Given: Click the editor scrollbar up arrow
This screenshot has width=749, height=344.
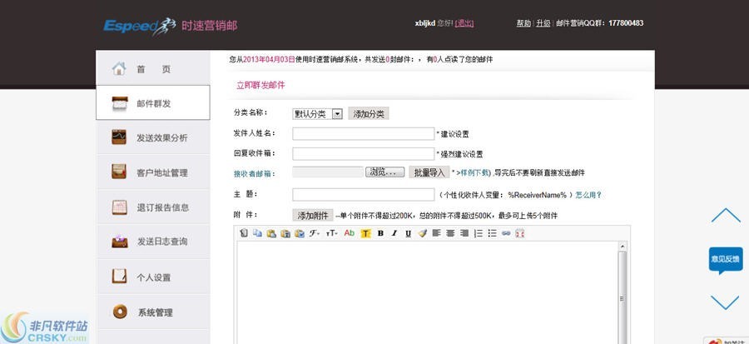Looking at the screenshot, I should (x=622, y=246).
